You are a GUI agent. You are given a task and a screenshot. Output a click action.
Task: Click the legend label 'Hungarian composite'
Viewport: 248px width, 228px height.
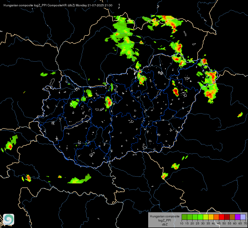(165, 216)
